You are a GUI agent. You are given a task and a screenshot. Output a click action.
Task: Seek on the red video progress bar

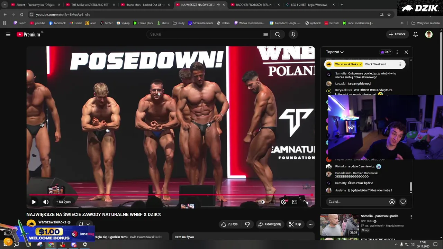171,195
